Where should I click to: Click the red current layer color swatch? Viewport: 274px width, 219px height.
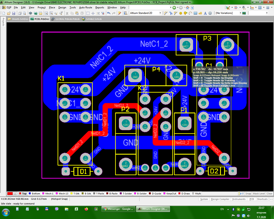click(10, 194)
